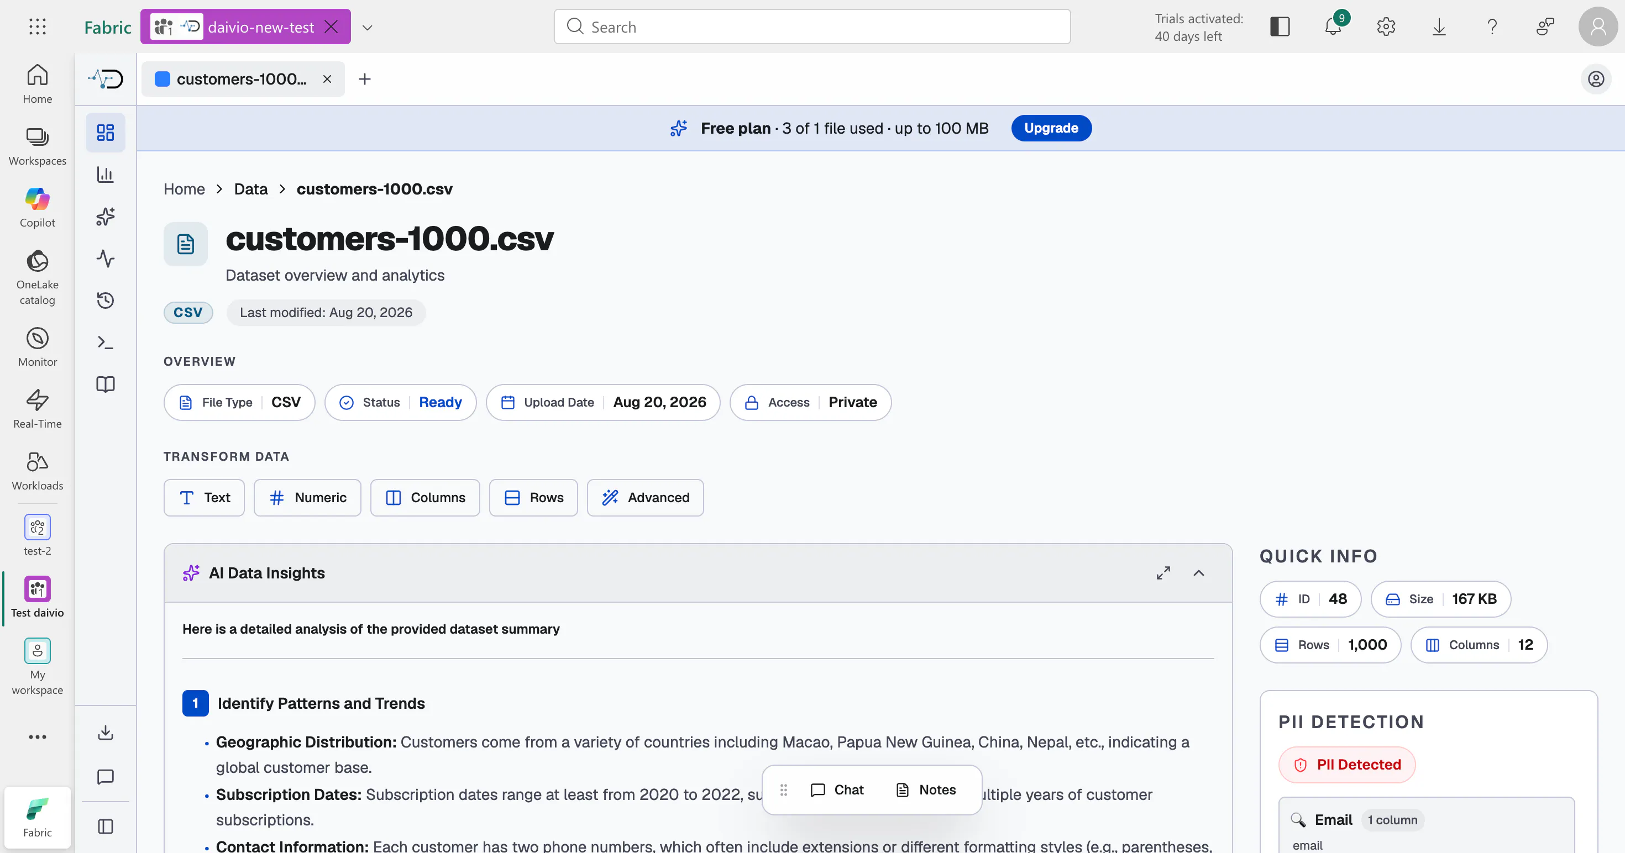Viewport: 1625px width, 853px height.
Task: Click the Columns 12 chip
Action: click(x=1479, y=644)
